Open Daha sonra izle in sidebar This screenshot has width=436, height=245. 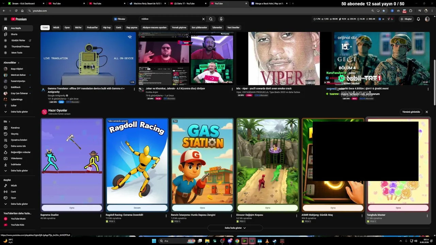pos(18,146)
